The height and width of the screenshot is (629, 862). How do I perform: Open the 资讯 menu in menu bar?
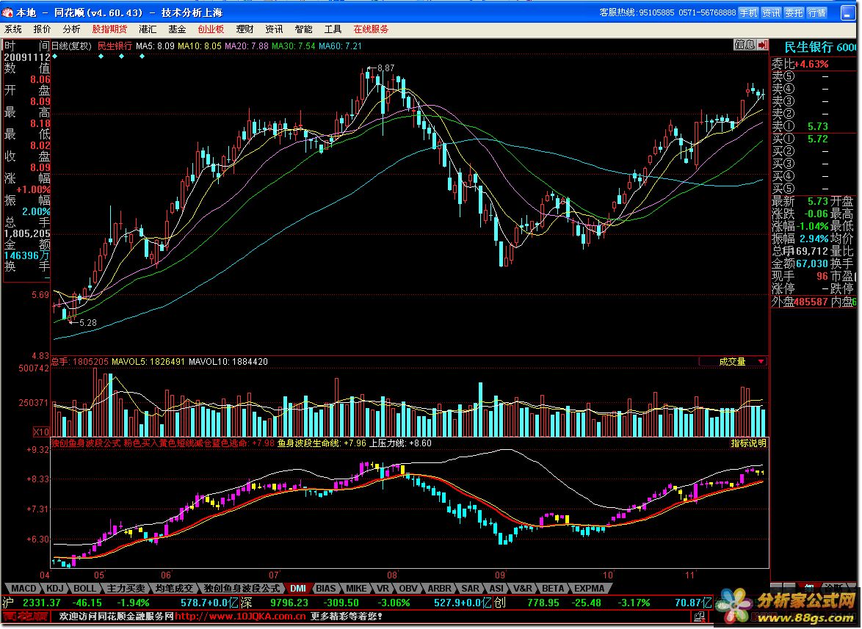pyautogui.click(x=274, y=29)
